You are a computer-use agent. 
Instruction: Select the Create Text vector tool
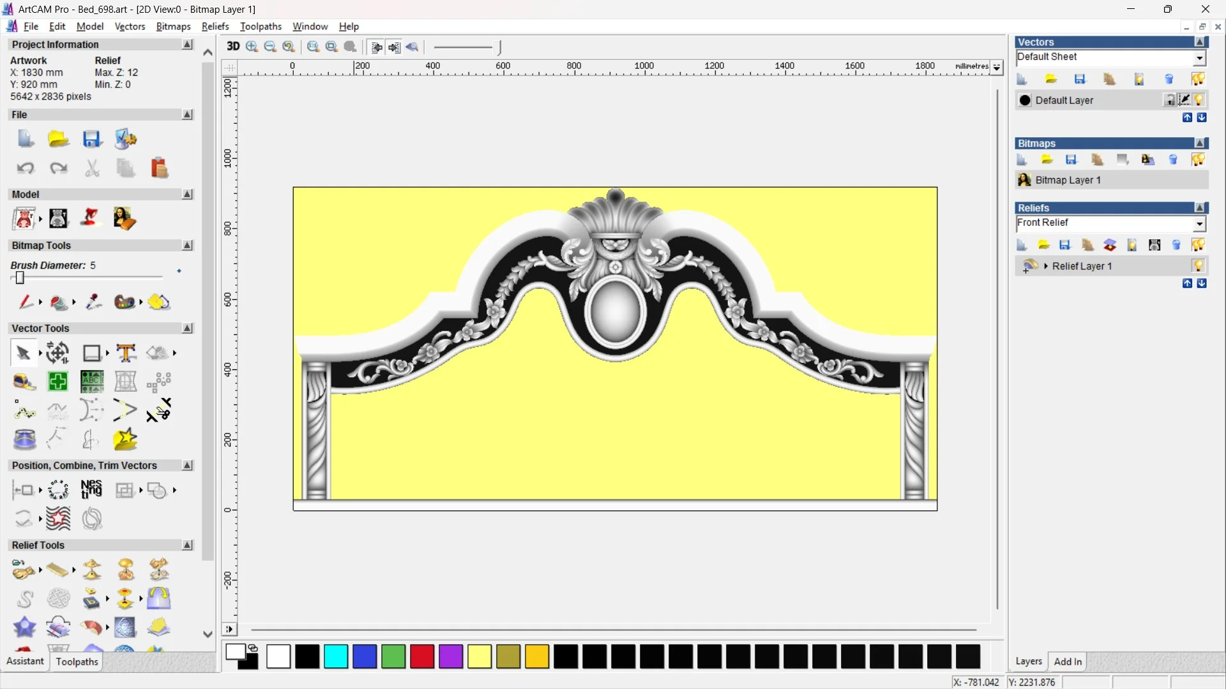(x=126, y=353)
